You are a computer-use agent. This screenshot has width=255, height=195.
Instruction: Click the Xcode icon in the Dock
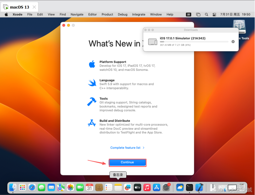pos(199,188)
